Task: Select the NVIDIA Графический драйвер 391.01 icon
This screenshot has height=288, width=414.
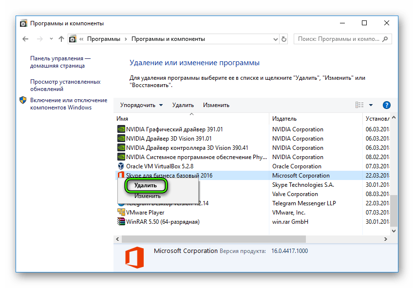Action: pyautogui.click(x=121, y=129)
